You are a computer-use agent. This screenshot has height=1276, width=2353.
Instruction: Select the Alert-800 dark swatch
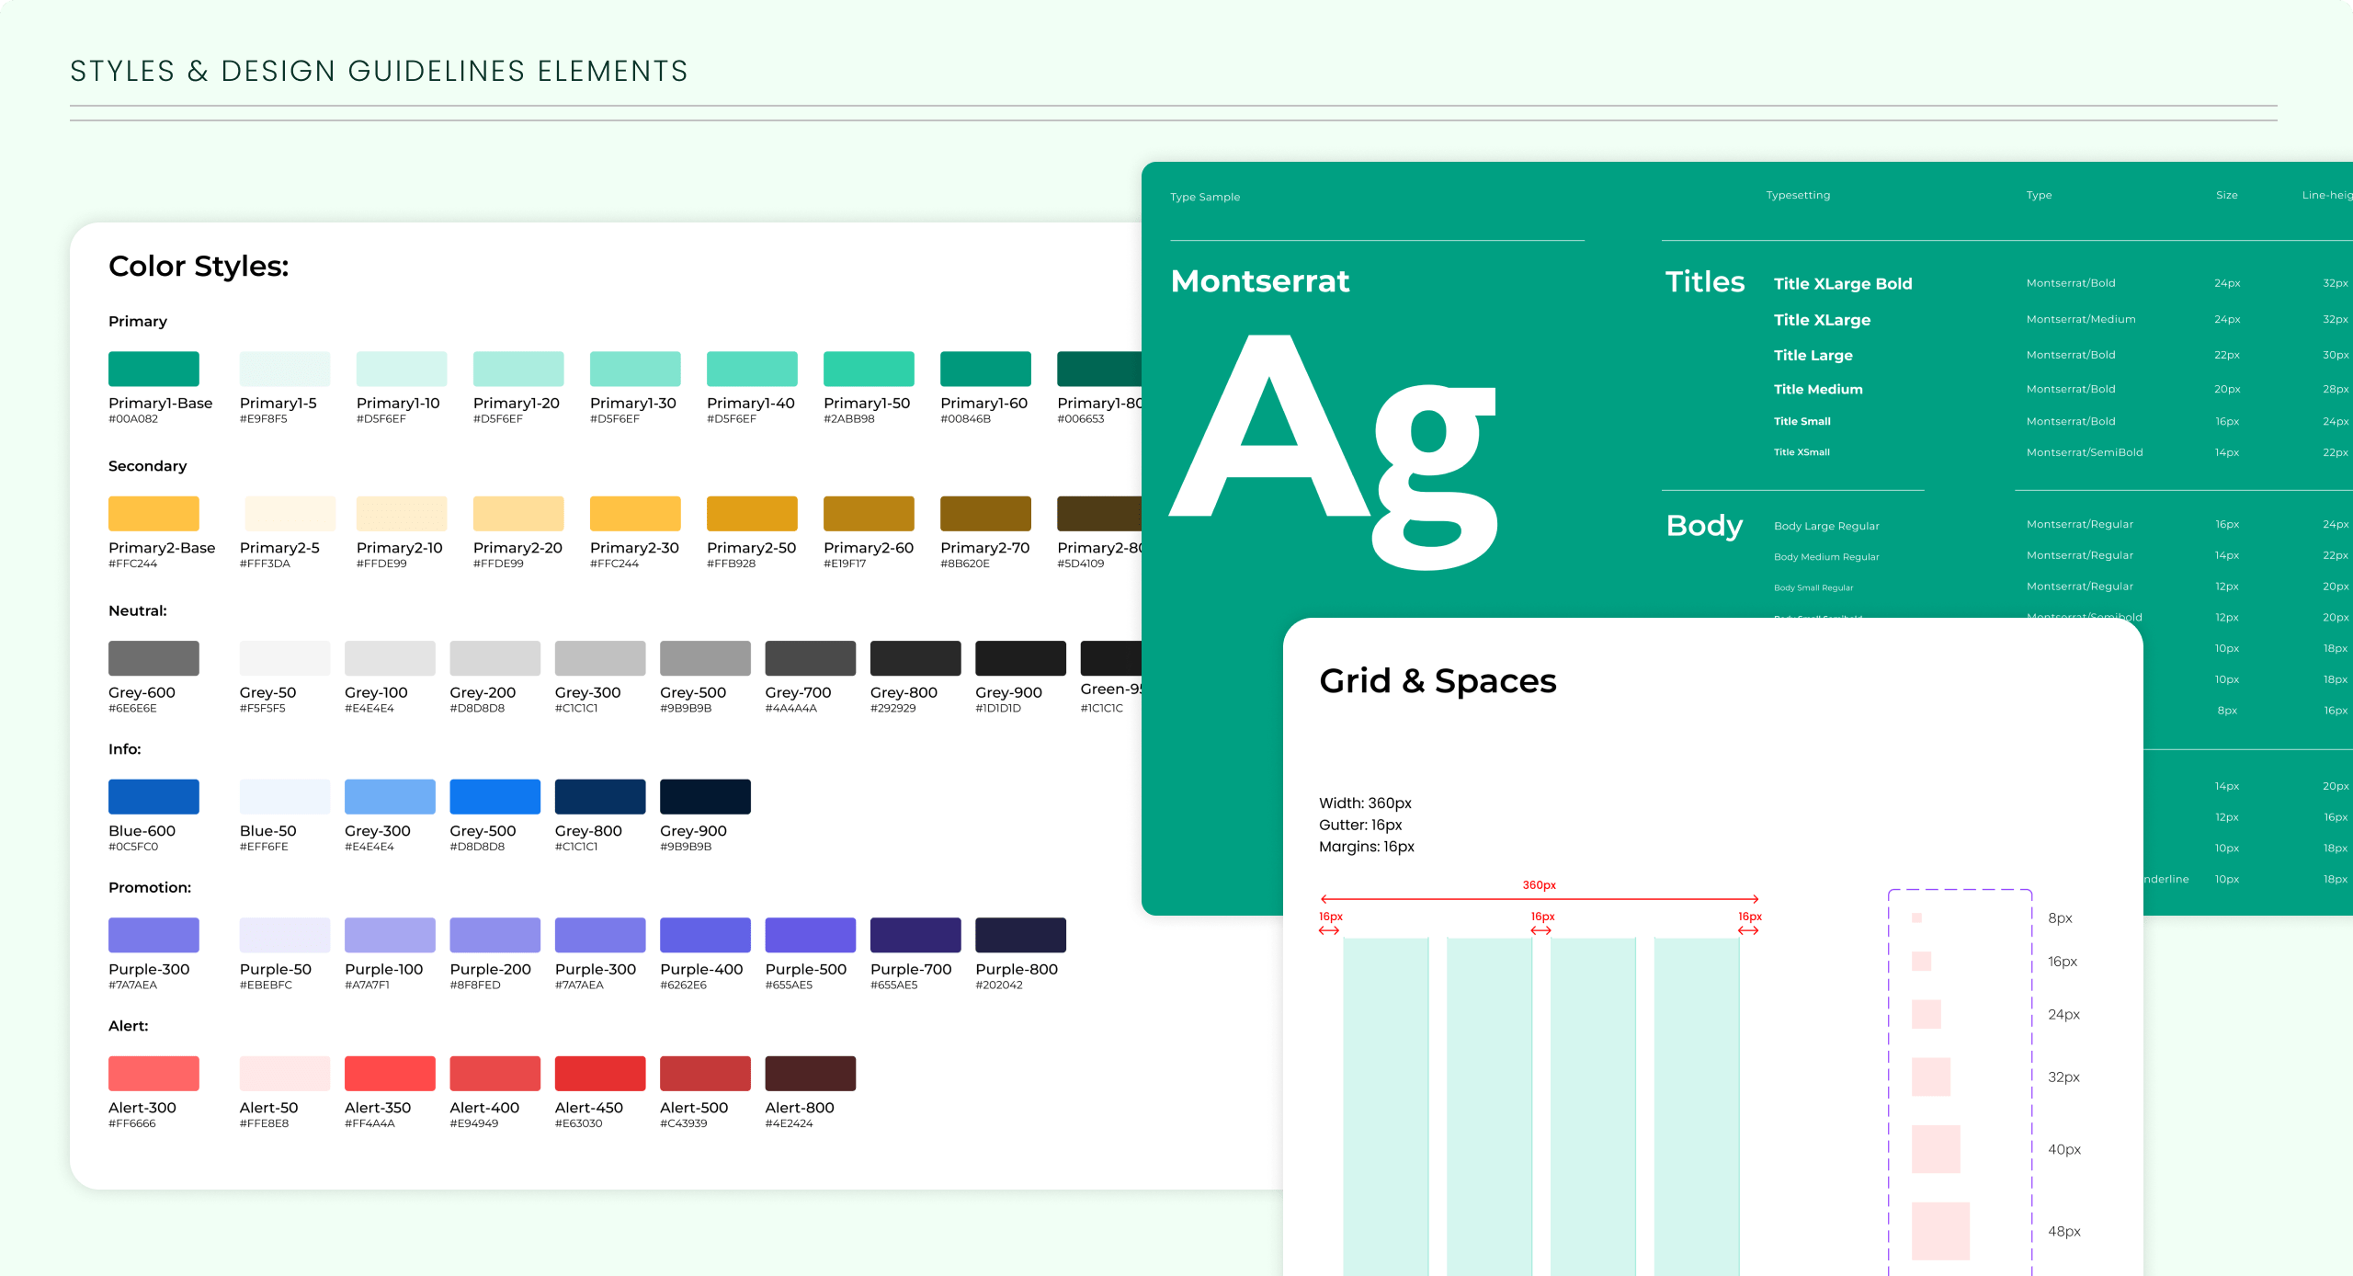810,1073
